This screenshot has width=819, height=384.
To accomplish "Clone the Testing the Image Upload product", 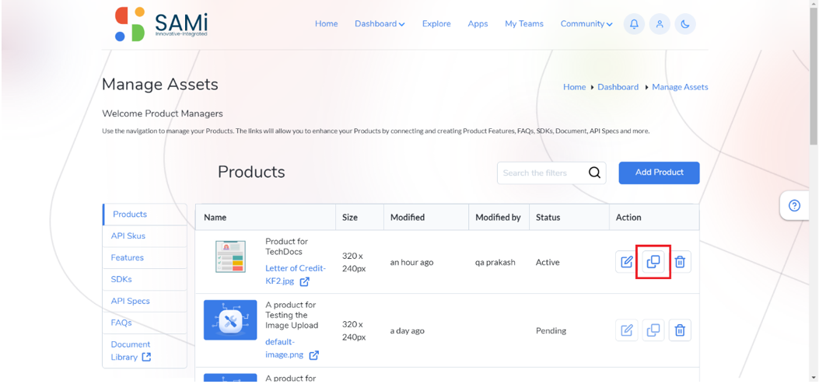I will point(653,330).
